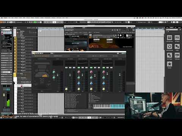The width and height of the screenshot is (182, 136).
Task: Switch to the Media tab in the right zone
Action: click(171, 28)
